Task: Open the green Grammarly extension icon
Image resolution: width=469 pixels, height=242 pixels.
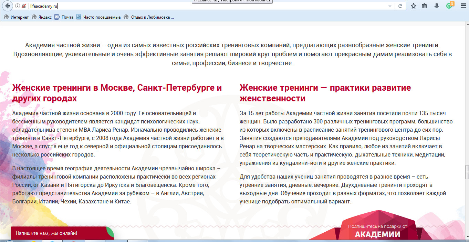Action: tap(449, 6)
